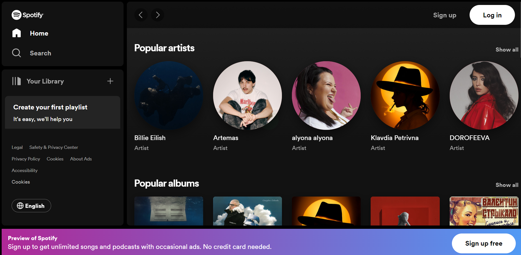Open the Legal link
This screenshot has height=255, width=521.
(17, 147)
